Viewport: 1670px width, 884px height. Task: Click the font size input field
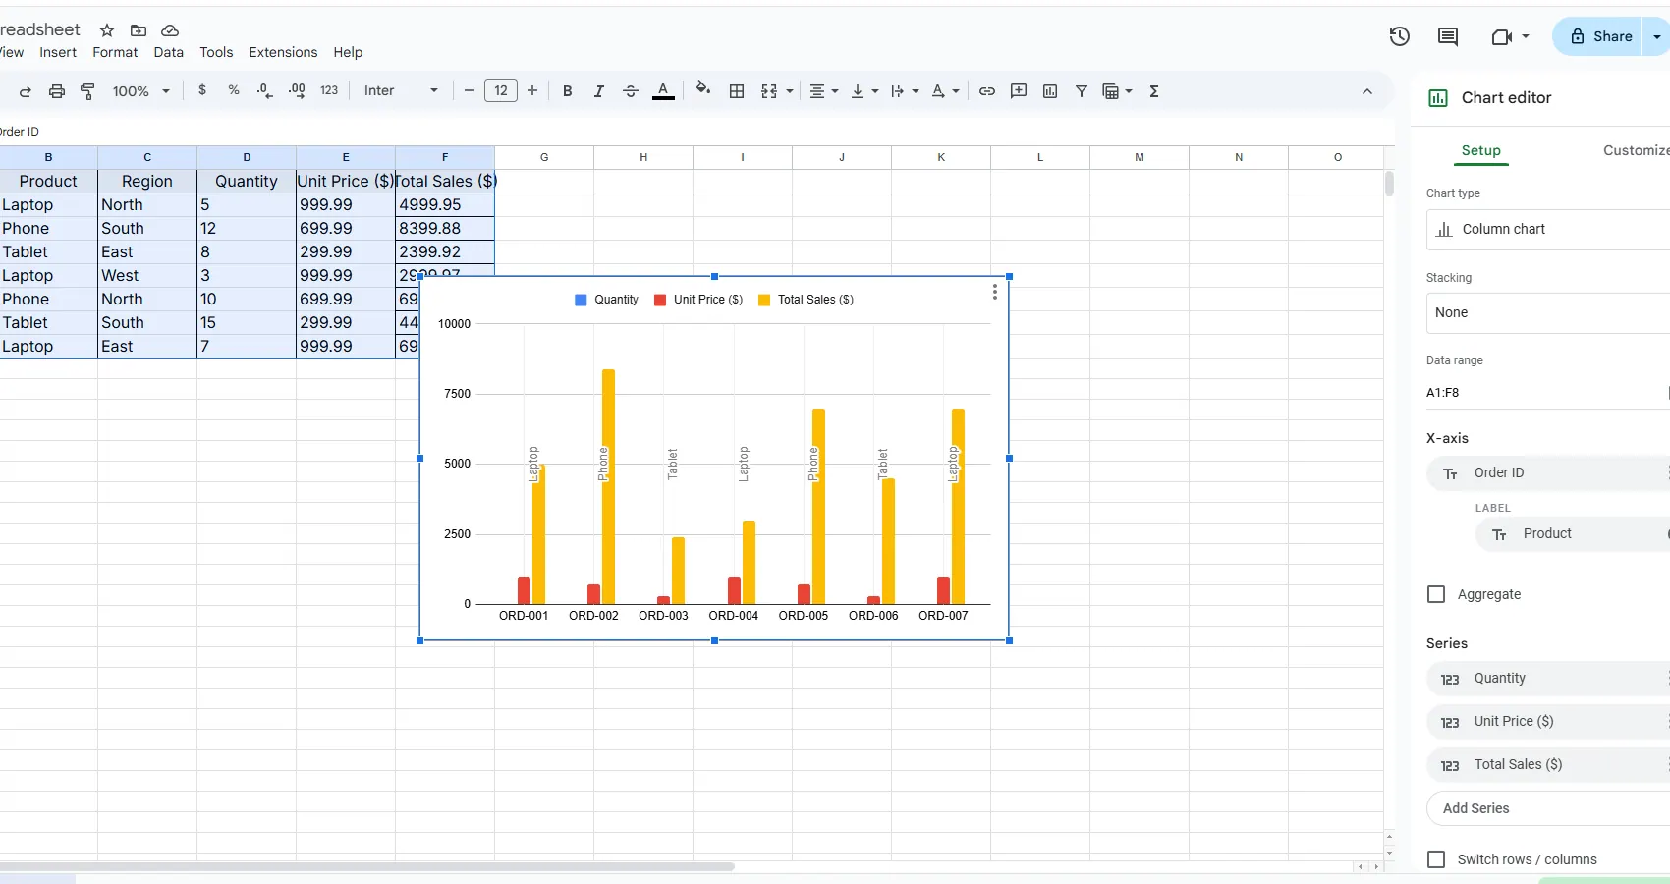click(501, 91)
